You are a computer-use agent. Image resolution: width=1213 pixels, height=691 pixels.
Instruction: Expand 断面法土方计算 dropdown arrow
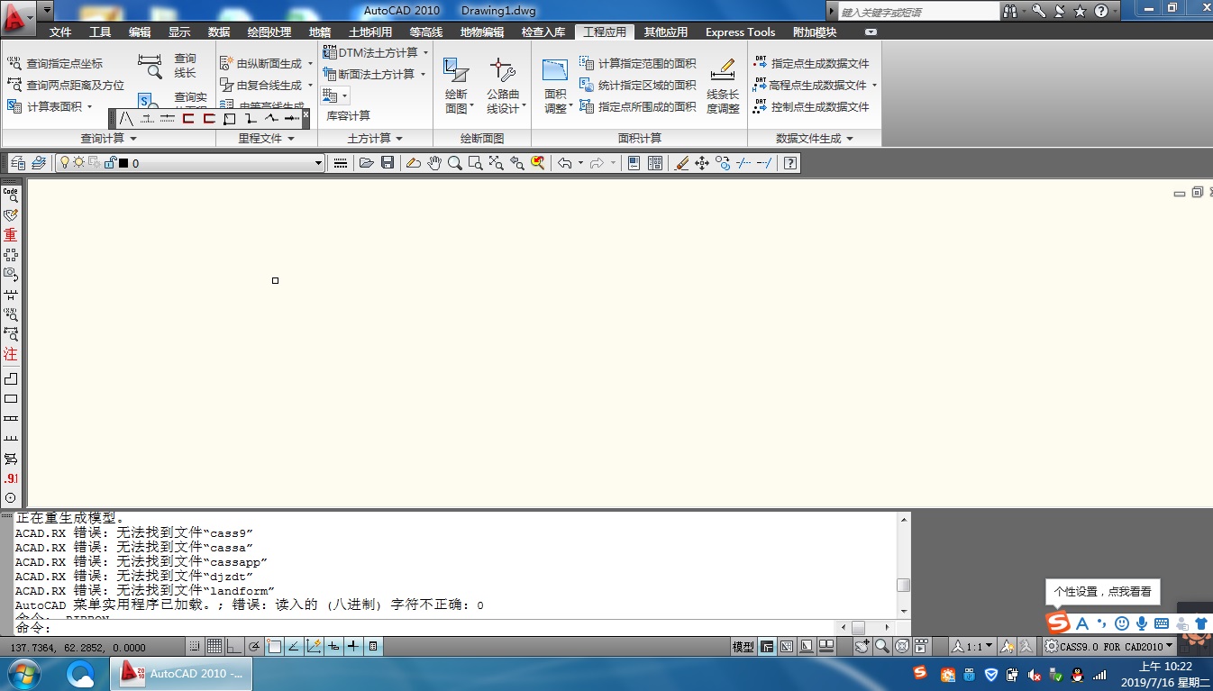coord(423,75)
